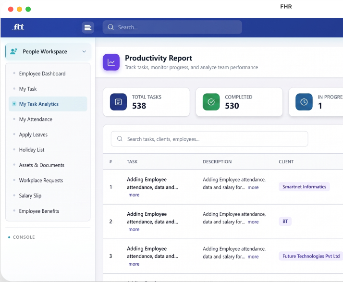Go to My Task page
The height and width of the screenshot is (282, 343).
(x=28, y=89)
